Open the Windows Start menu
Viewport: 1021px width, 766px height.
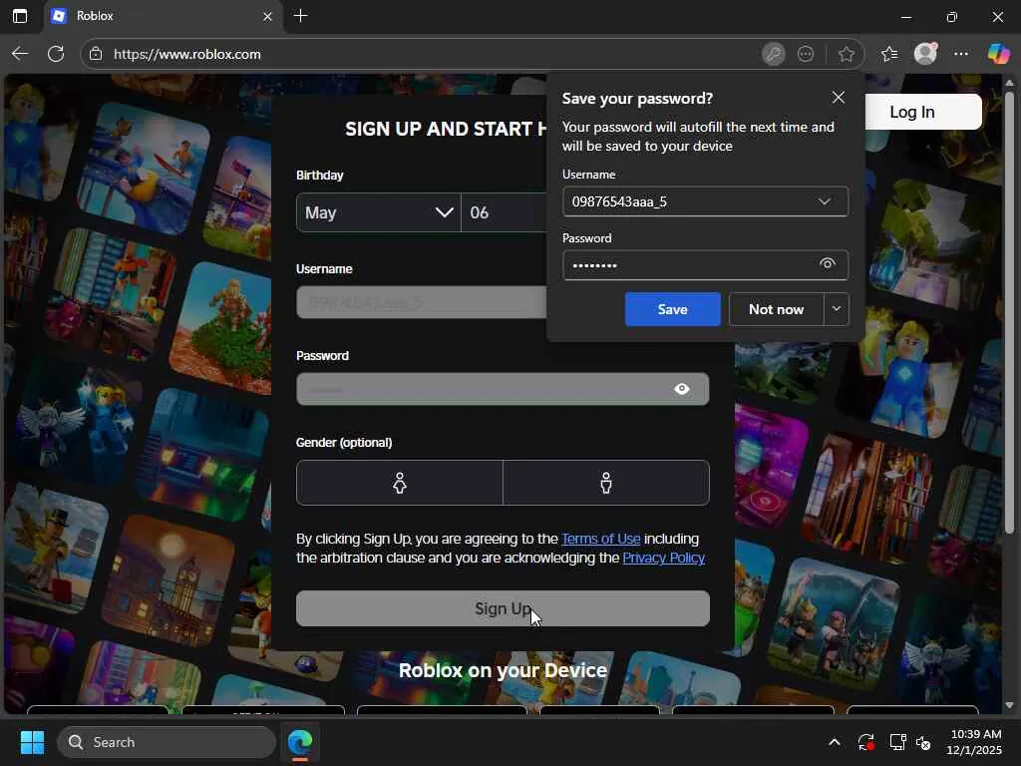[x=32, y=742]
